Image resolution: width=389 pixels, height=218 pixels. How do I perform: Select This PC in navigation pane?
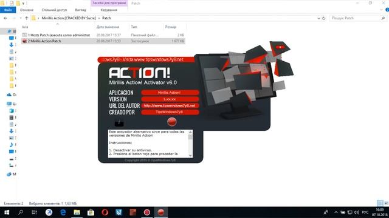9,104
